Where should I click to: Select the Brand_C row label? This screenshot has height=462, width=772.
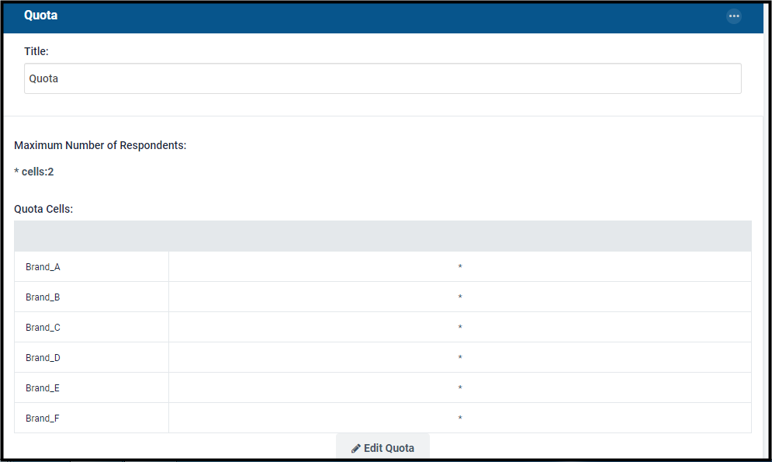coord(43,328)
